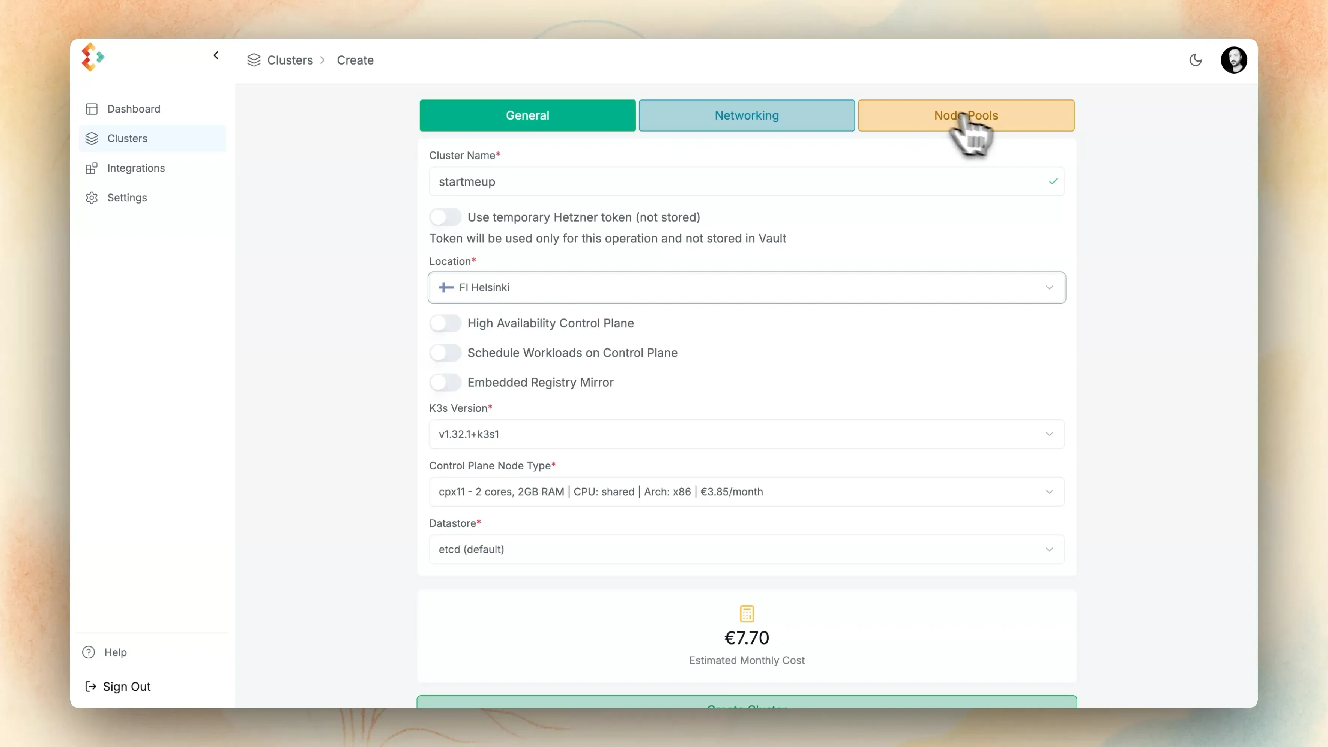Open the Dashboard from the sidebar
The image size is (1328, 747).
point(133,108)
